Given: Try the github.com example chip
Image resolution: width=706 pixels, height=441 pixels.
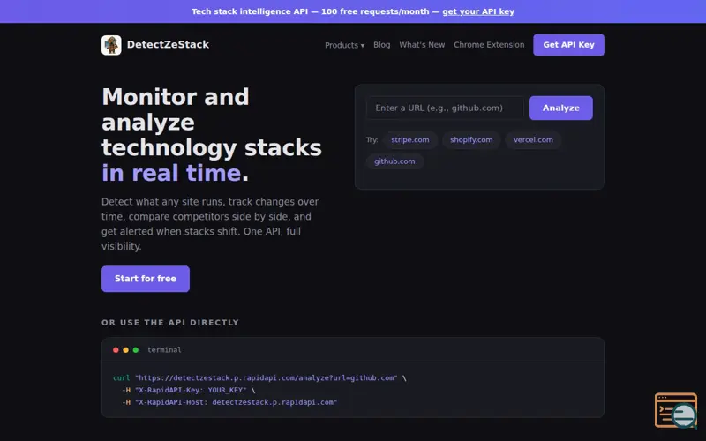Looking at the screenshot, I should pyautogui.click(x=394, y=161).
